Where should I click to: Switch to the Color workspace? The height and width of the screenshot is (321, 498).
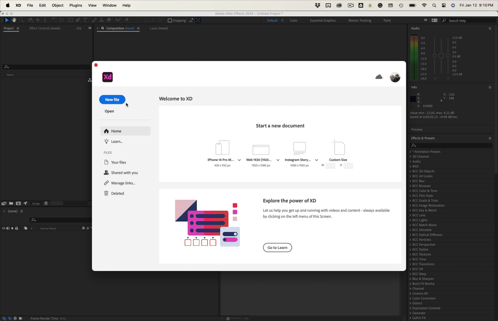click(x=294, y=20)
